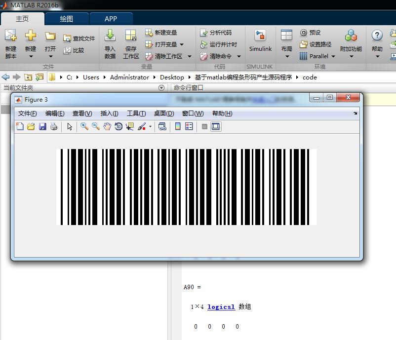Image resolution: width=396 pixels, height=340 pixels.
Task: Open Simulink from the ribbon
Action: (260, 40)
